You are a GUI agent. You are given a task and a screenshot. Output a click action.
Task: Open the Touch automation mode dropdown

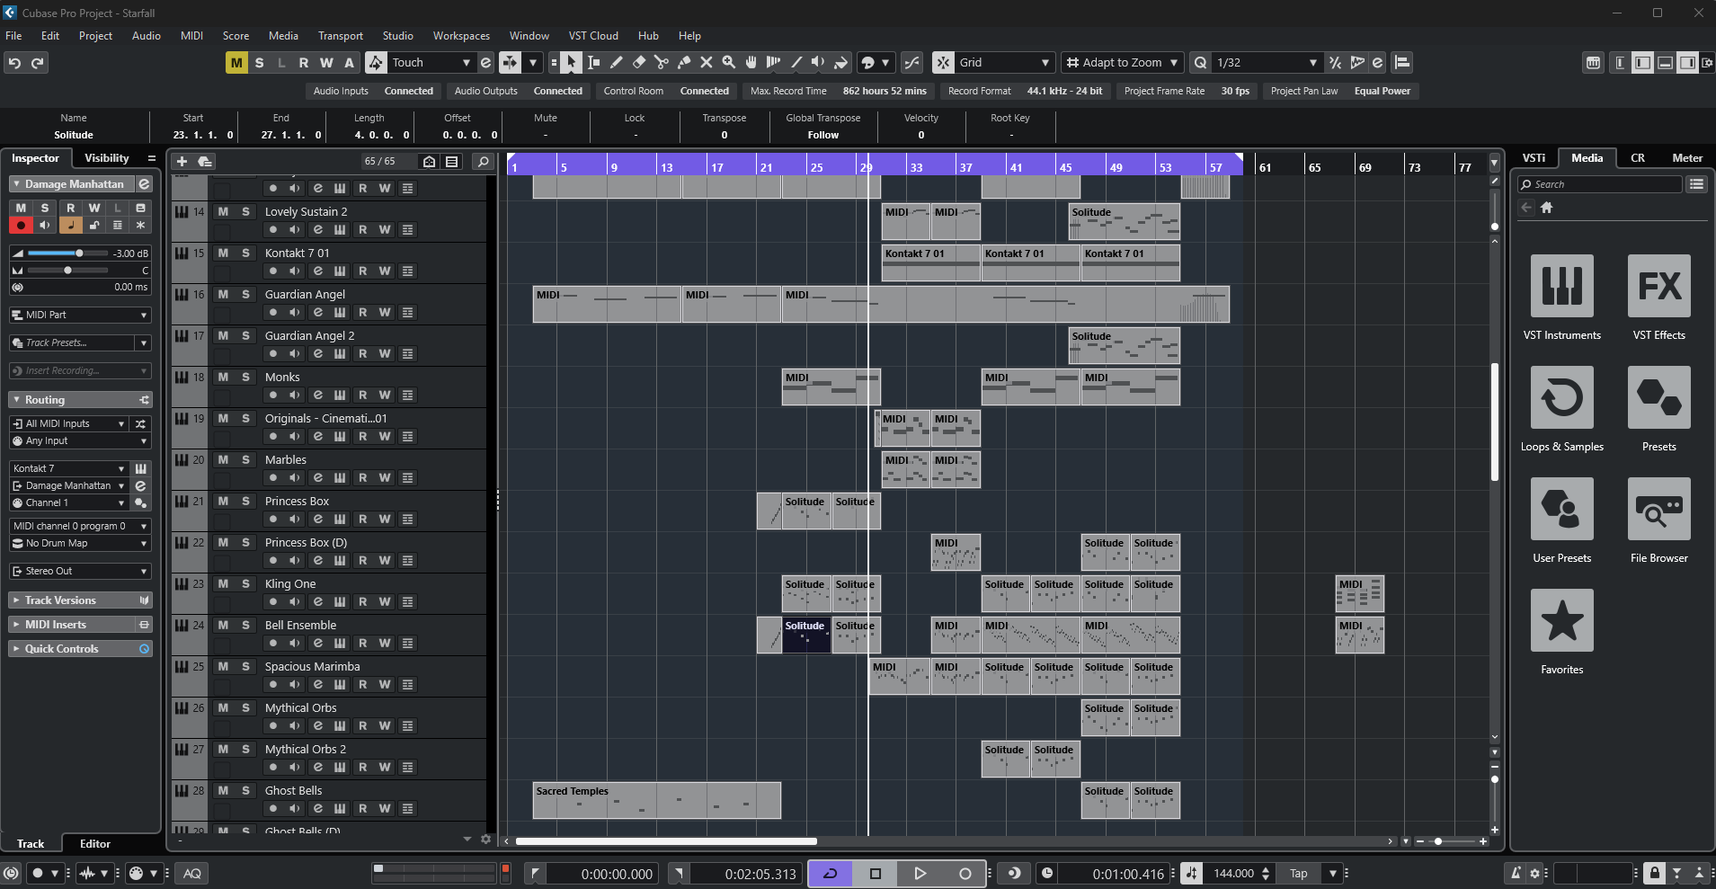pyautogui.click(x=431, y=63)
